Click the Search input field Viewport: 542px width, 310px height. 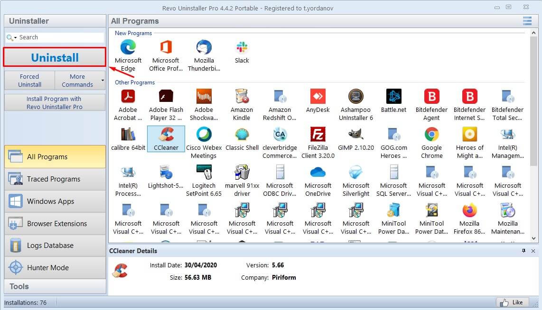point(61,37)
